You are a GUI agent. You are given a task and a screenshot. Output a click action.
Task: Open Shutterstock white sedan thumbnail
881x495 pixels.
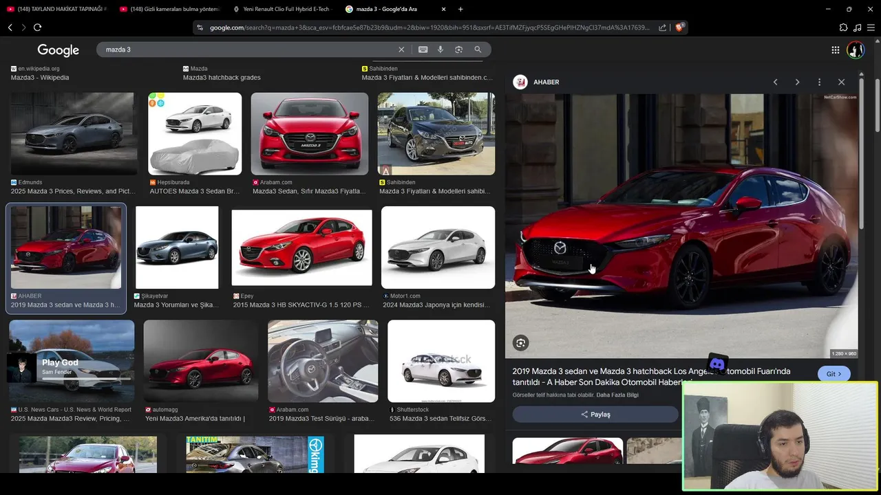point(441,361)
